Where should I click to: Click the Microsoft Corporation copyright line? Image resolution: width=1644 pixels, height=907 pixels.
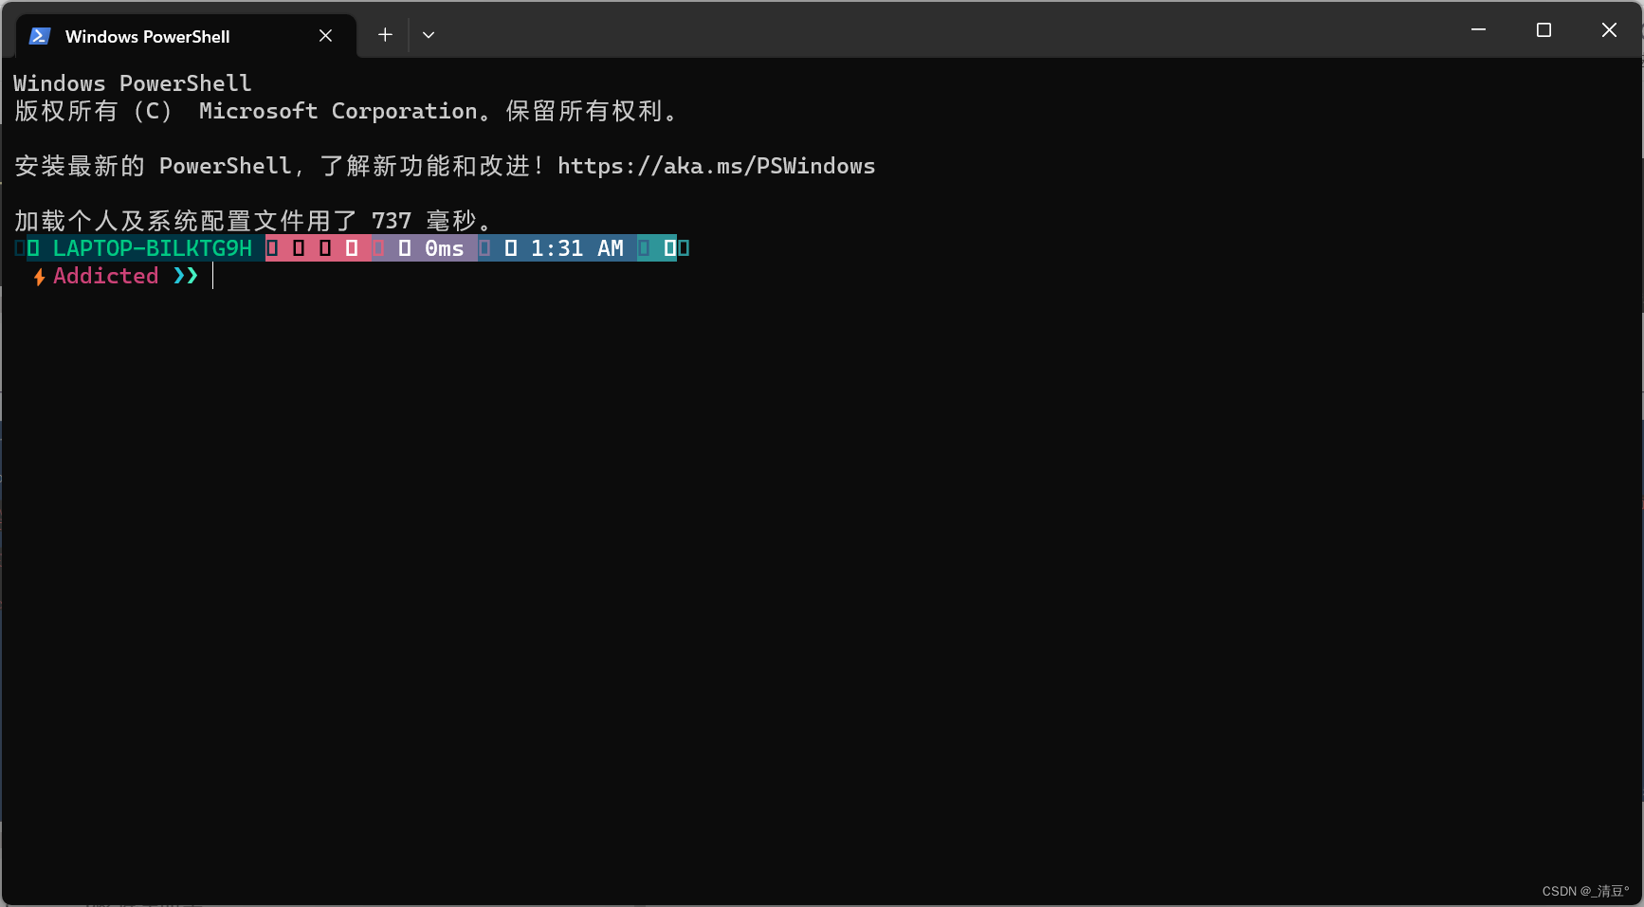pos(346,111)
